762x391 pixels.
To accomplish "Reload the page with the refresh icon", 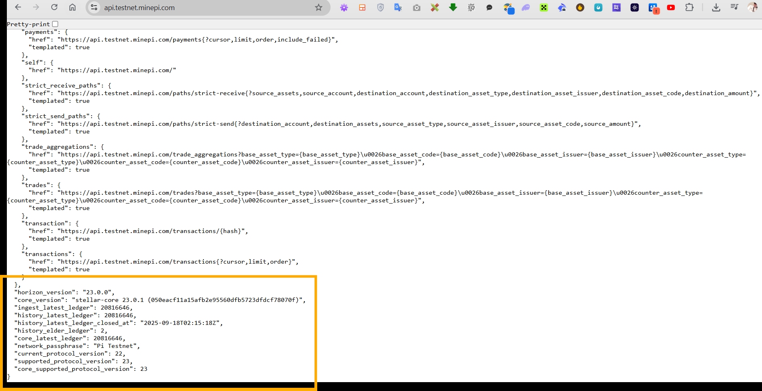I will click(x=54, y=7).
